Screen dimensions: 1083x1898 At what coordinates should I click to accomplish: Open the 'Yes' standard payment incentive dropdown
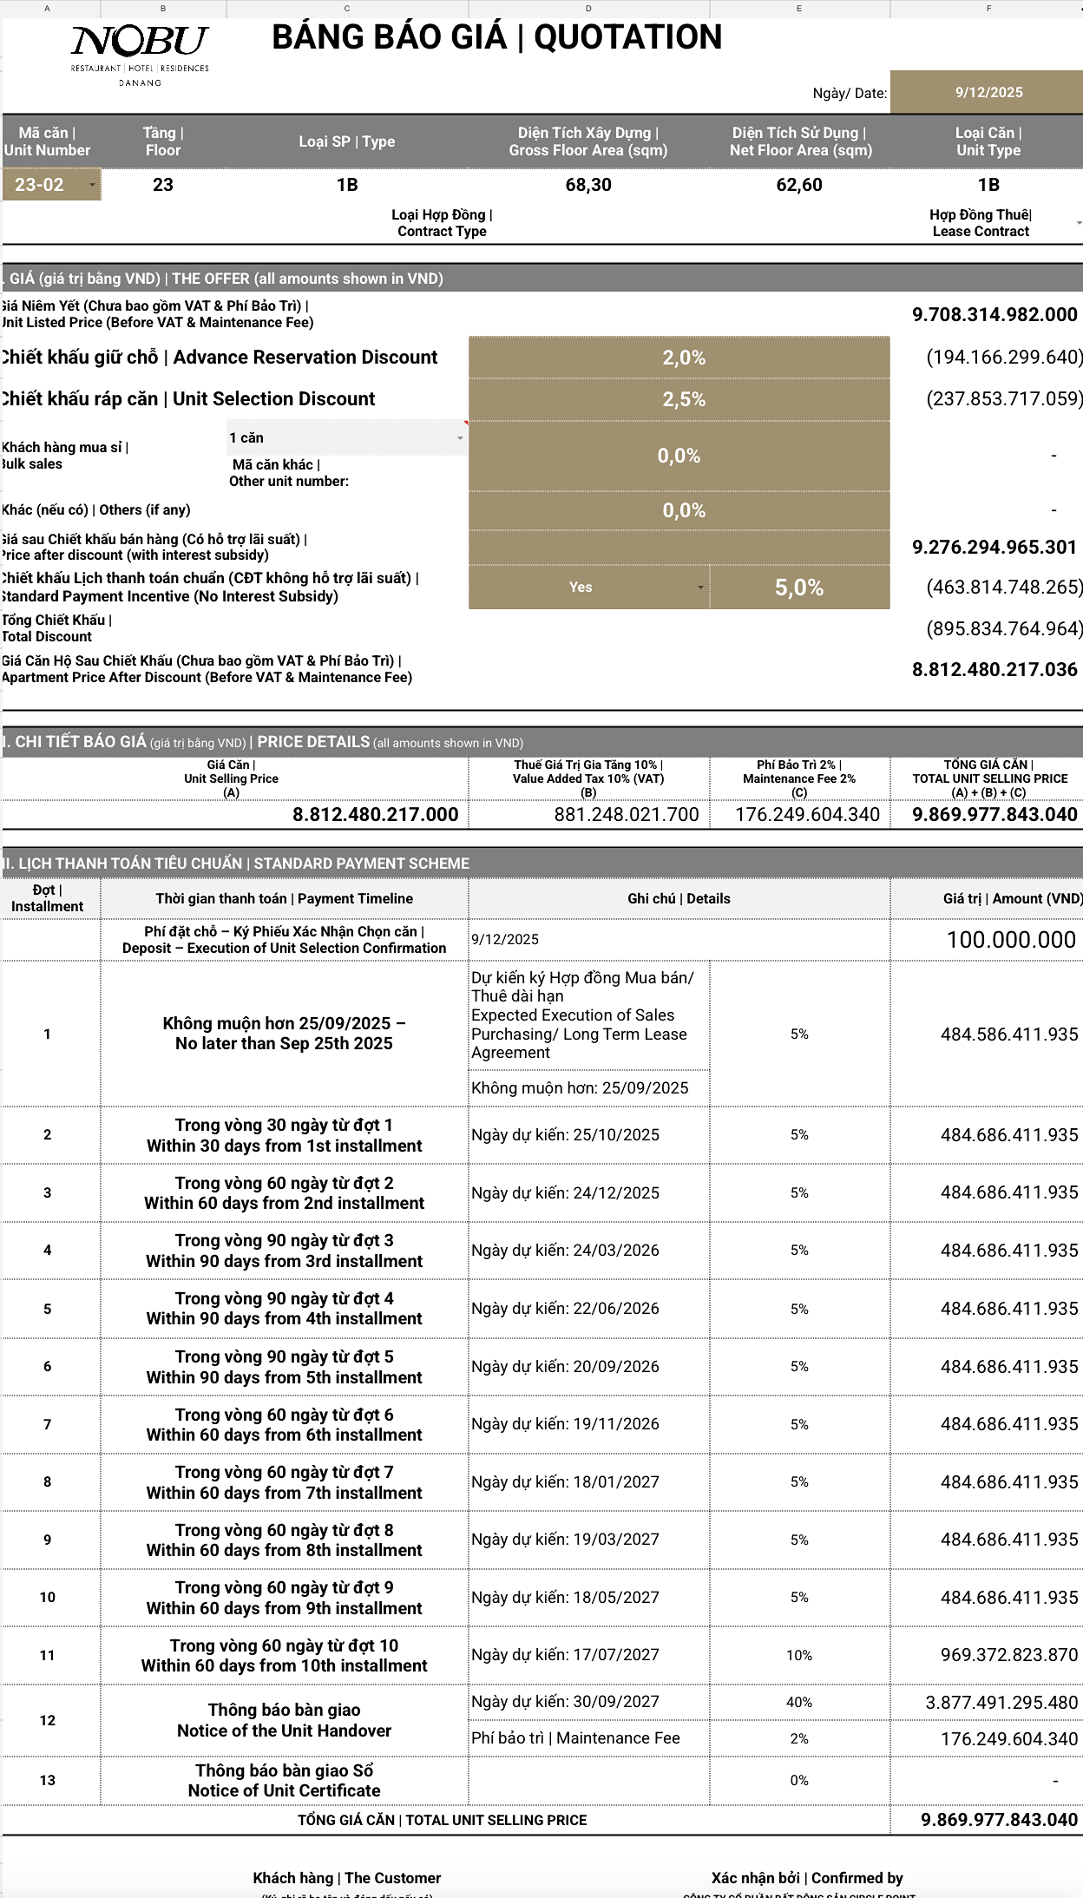click(699, 588)
